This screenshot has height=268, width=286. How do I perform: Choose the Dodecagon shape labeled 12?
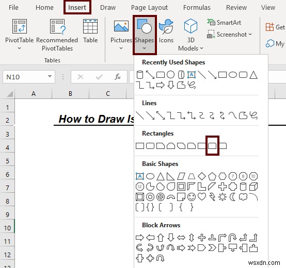tap(140, 187)
